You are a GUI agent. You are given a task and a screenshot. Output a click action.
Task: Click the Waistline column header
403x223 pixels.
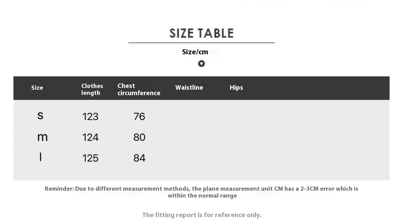pyautogui.click(x=189, y=87)
